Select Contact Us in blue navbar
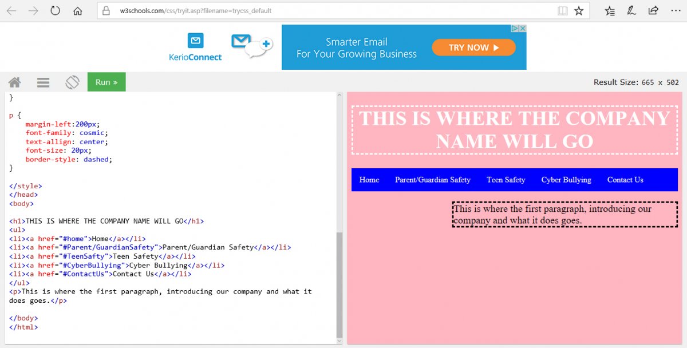The width and height of the screenshot is (687, 348). pos(625,180)
